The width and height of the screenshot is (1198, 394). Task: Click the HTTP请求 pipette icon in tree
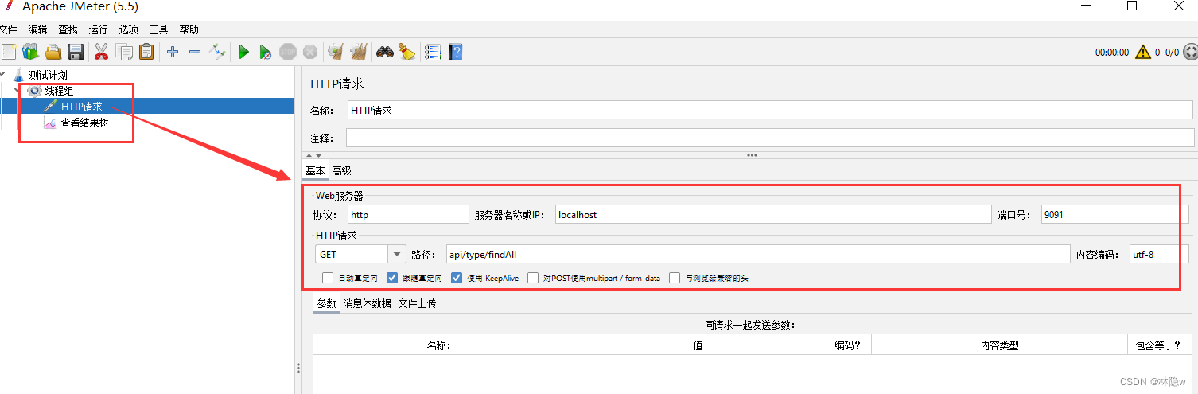(x=51, y=107)
